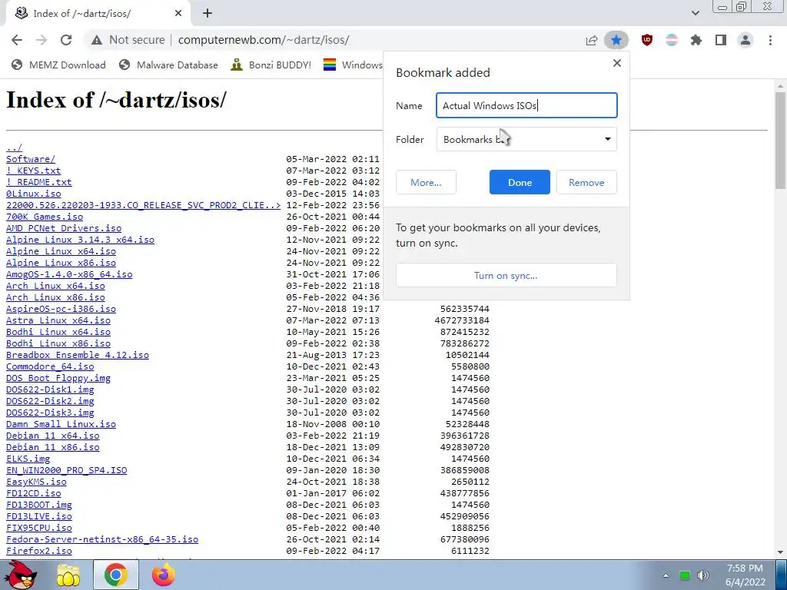Click the More... button
This screenshot has width=787, height=590.
[426, 182]
